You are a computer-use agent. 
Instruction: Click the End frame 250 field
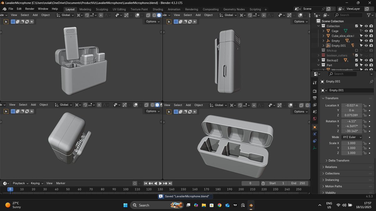point(298,183)
